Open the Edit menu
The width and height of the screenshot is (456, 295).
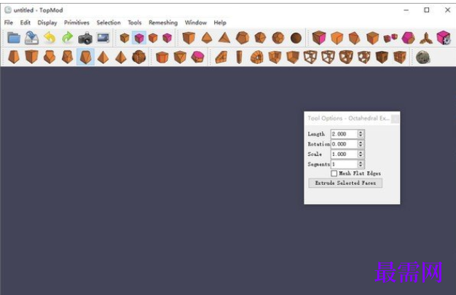point(25,23)
